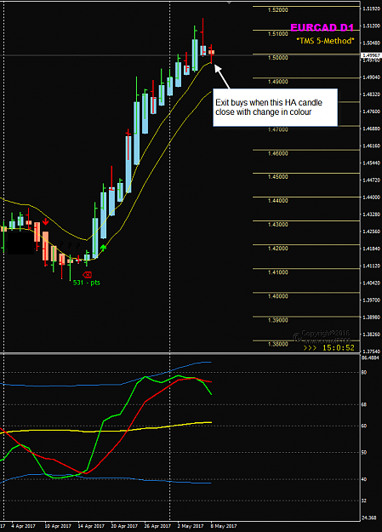
Task: Click the 20 Apr 2017 date label
Action: point(124,526)
